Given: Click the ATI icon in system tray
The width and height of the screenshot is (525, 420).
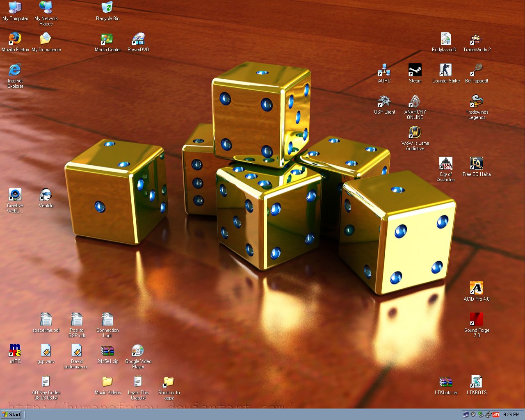Looking at the screenshot, I should [x=496, y=415].
